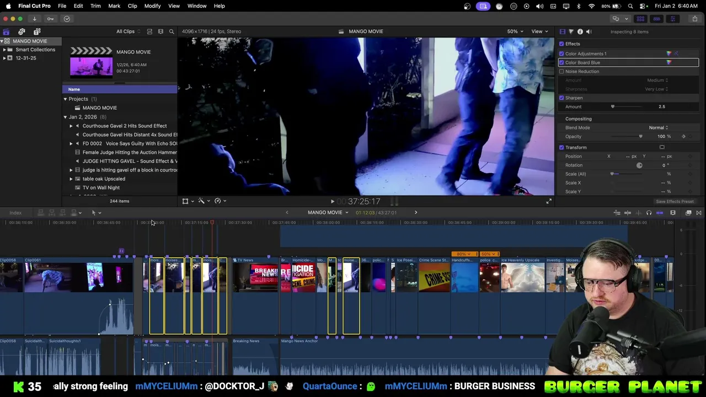The height and width of the screenshot is (397, 706).
Task: Collapse the Jan 2, 2026 group
Action: pyautogui.click(x=65, y=117)
